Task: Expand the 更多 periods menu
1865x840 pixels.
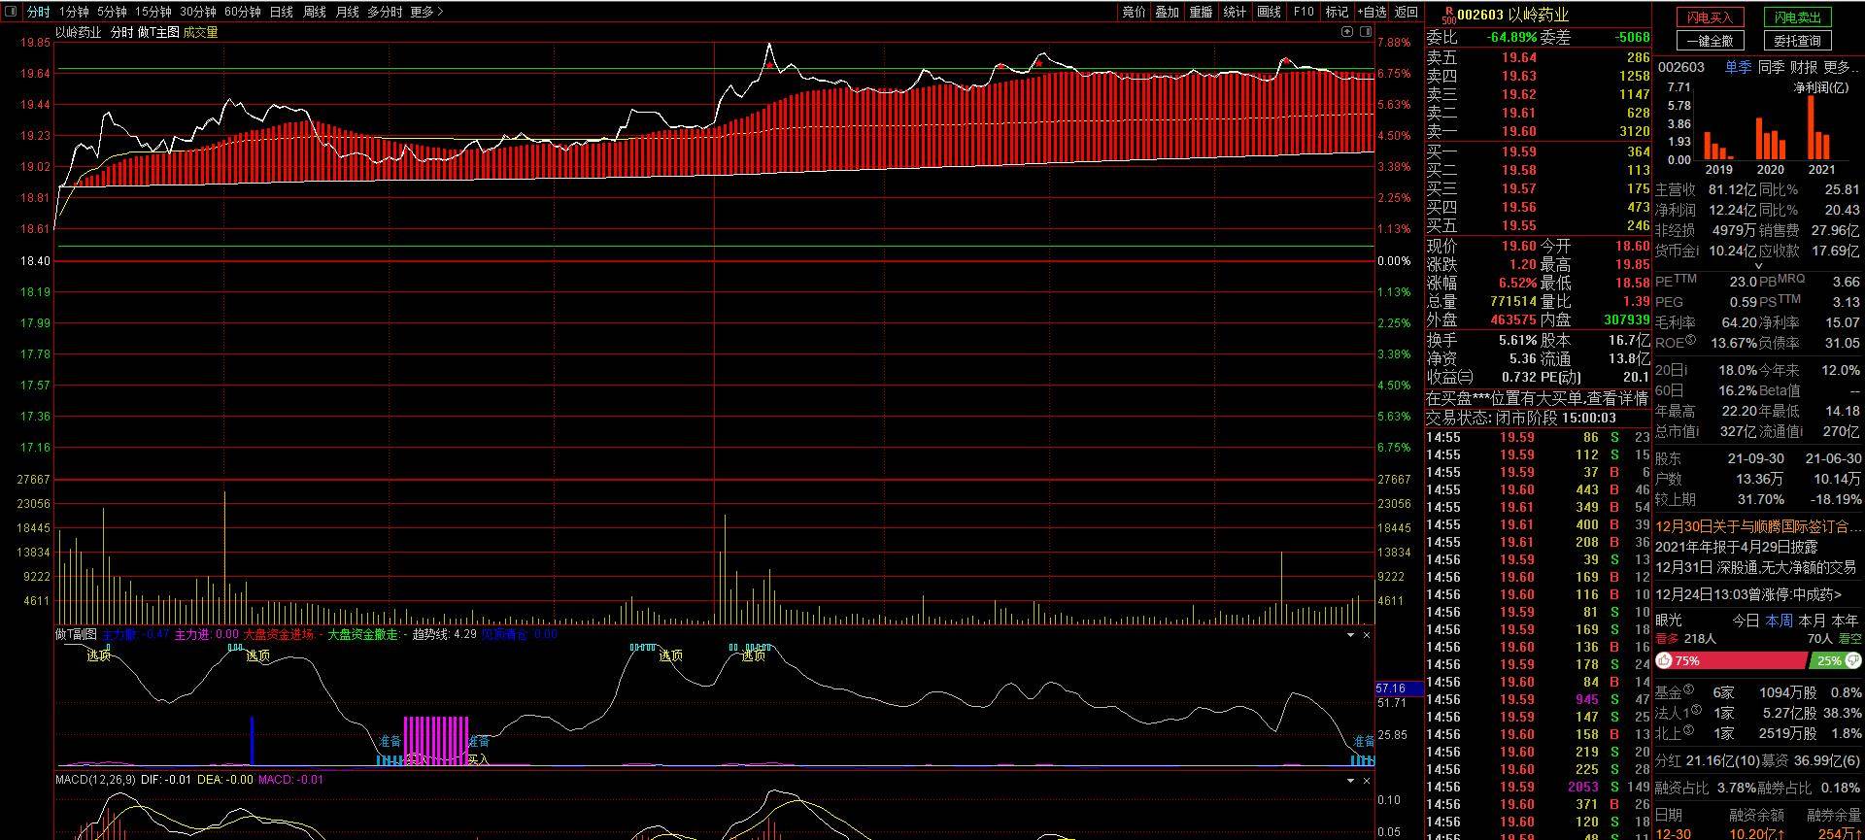Action: pyautogui.click(x=427, y=12)
